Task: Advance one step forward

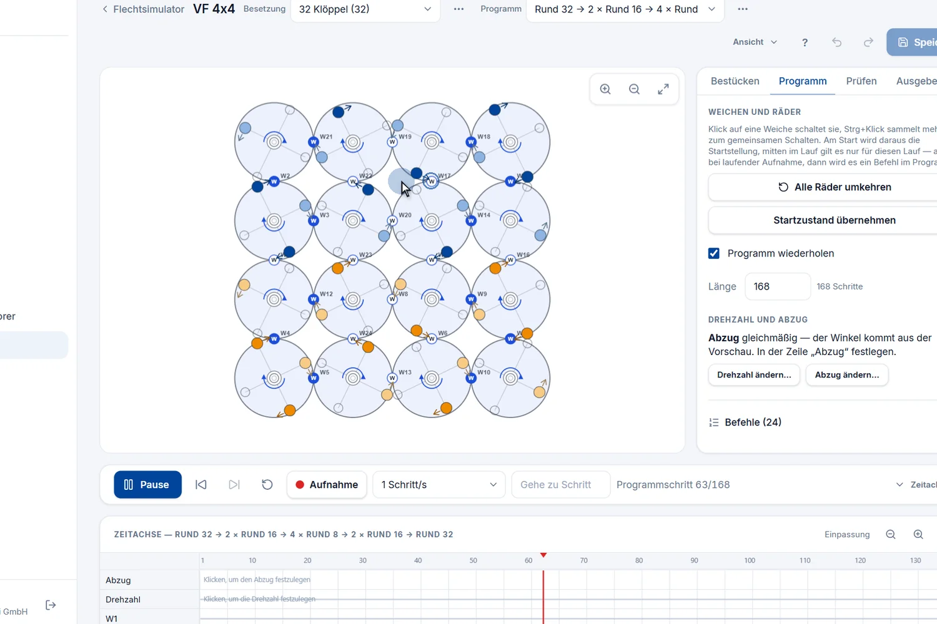Action: click(x=234, y=485)
